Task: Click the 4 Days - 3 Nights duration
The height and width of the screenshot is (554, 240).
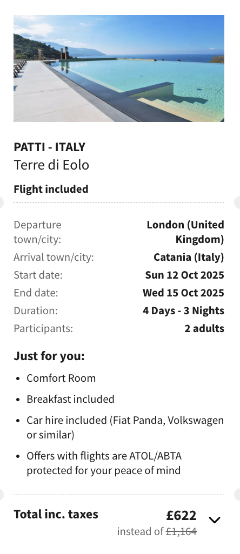Action: click(183, 310)
